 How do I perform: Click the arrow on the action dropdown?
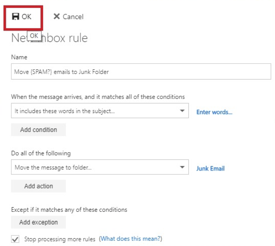(182, 167)
